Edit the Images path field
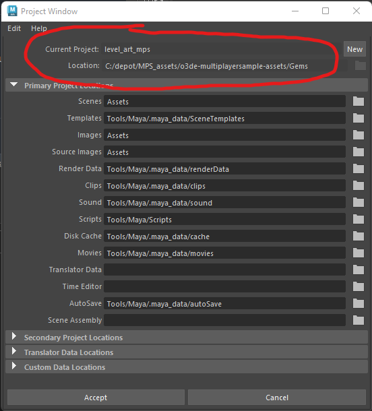Viewport: 372px width, 411px height. point(224,135)
